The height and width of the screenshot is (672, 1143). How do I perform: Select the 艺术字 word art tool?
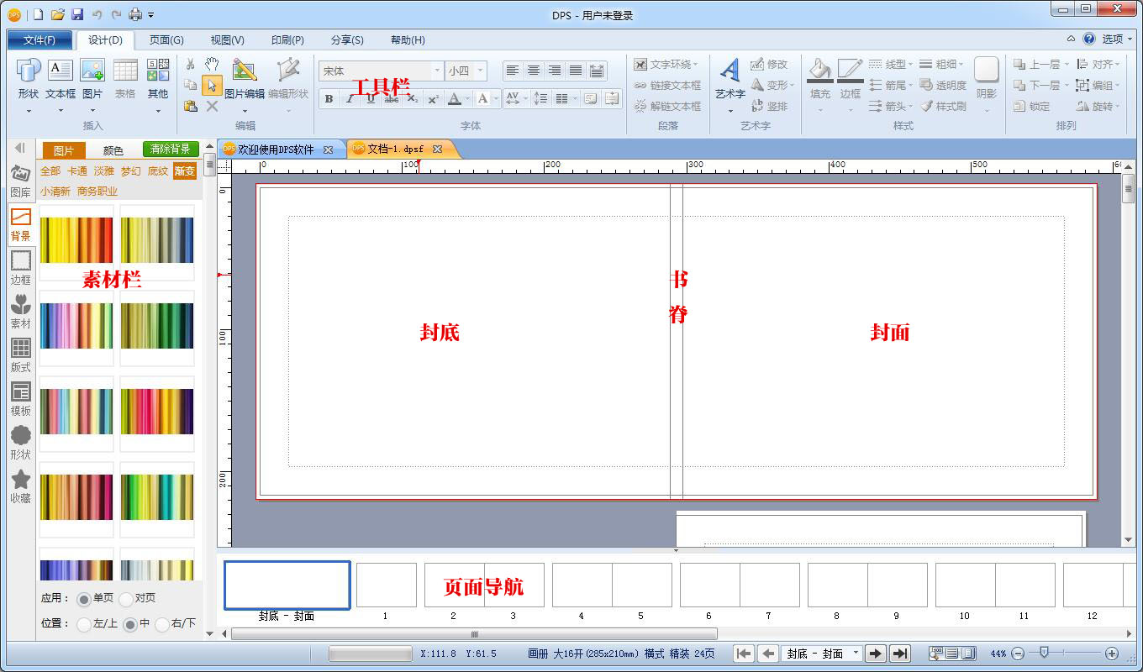click(730, 80)
